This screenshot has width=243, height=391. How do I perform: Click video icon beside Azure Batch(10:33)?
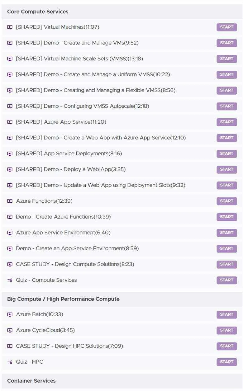pos(10,315)
